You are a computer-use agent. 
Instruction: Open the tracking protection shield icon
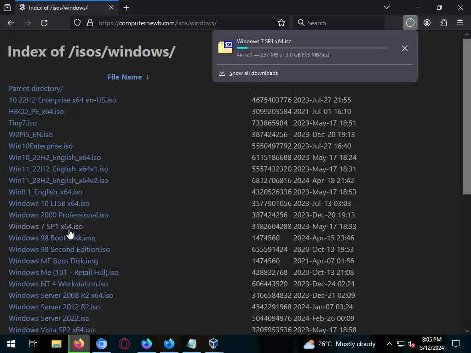(77, 23)
